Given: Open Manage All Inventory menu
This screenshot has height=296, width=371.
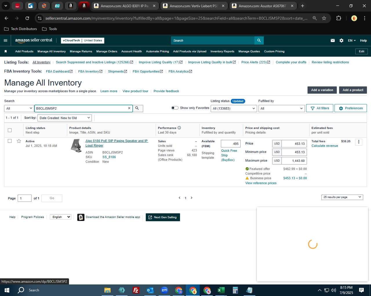Looking at the screenshot, I should [x=52, y=51].
